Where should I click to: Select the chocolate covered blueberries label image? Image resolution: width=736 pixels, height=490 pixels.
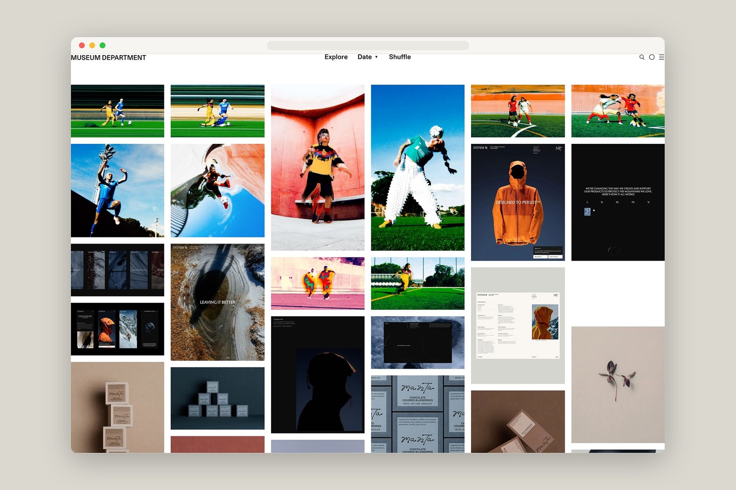[418, 414]
